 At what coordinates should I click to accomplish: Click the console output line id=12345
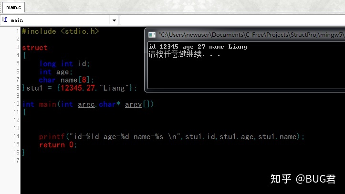click(198, 47)
